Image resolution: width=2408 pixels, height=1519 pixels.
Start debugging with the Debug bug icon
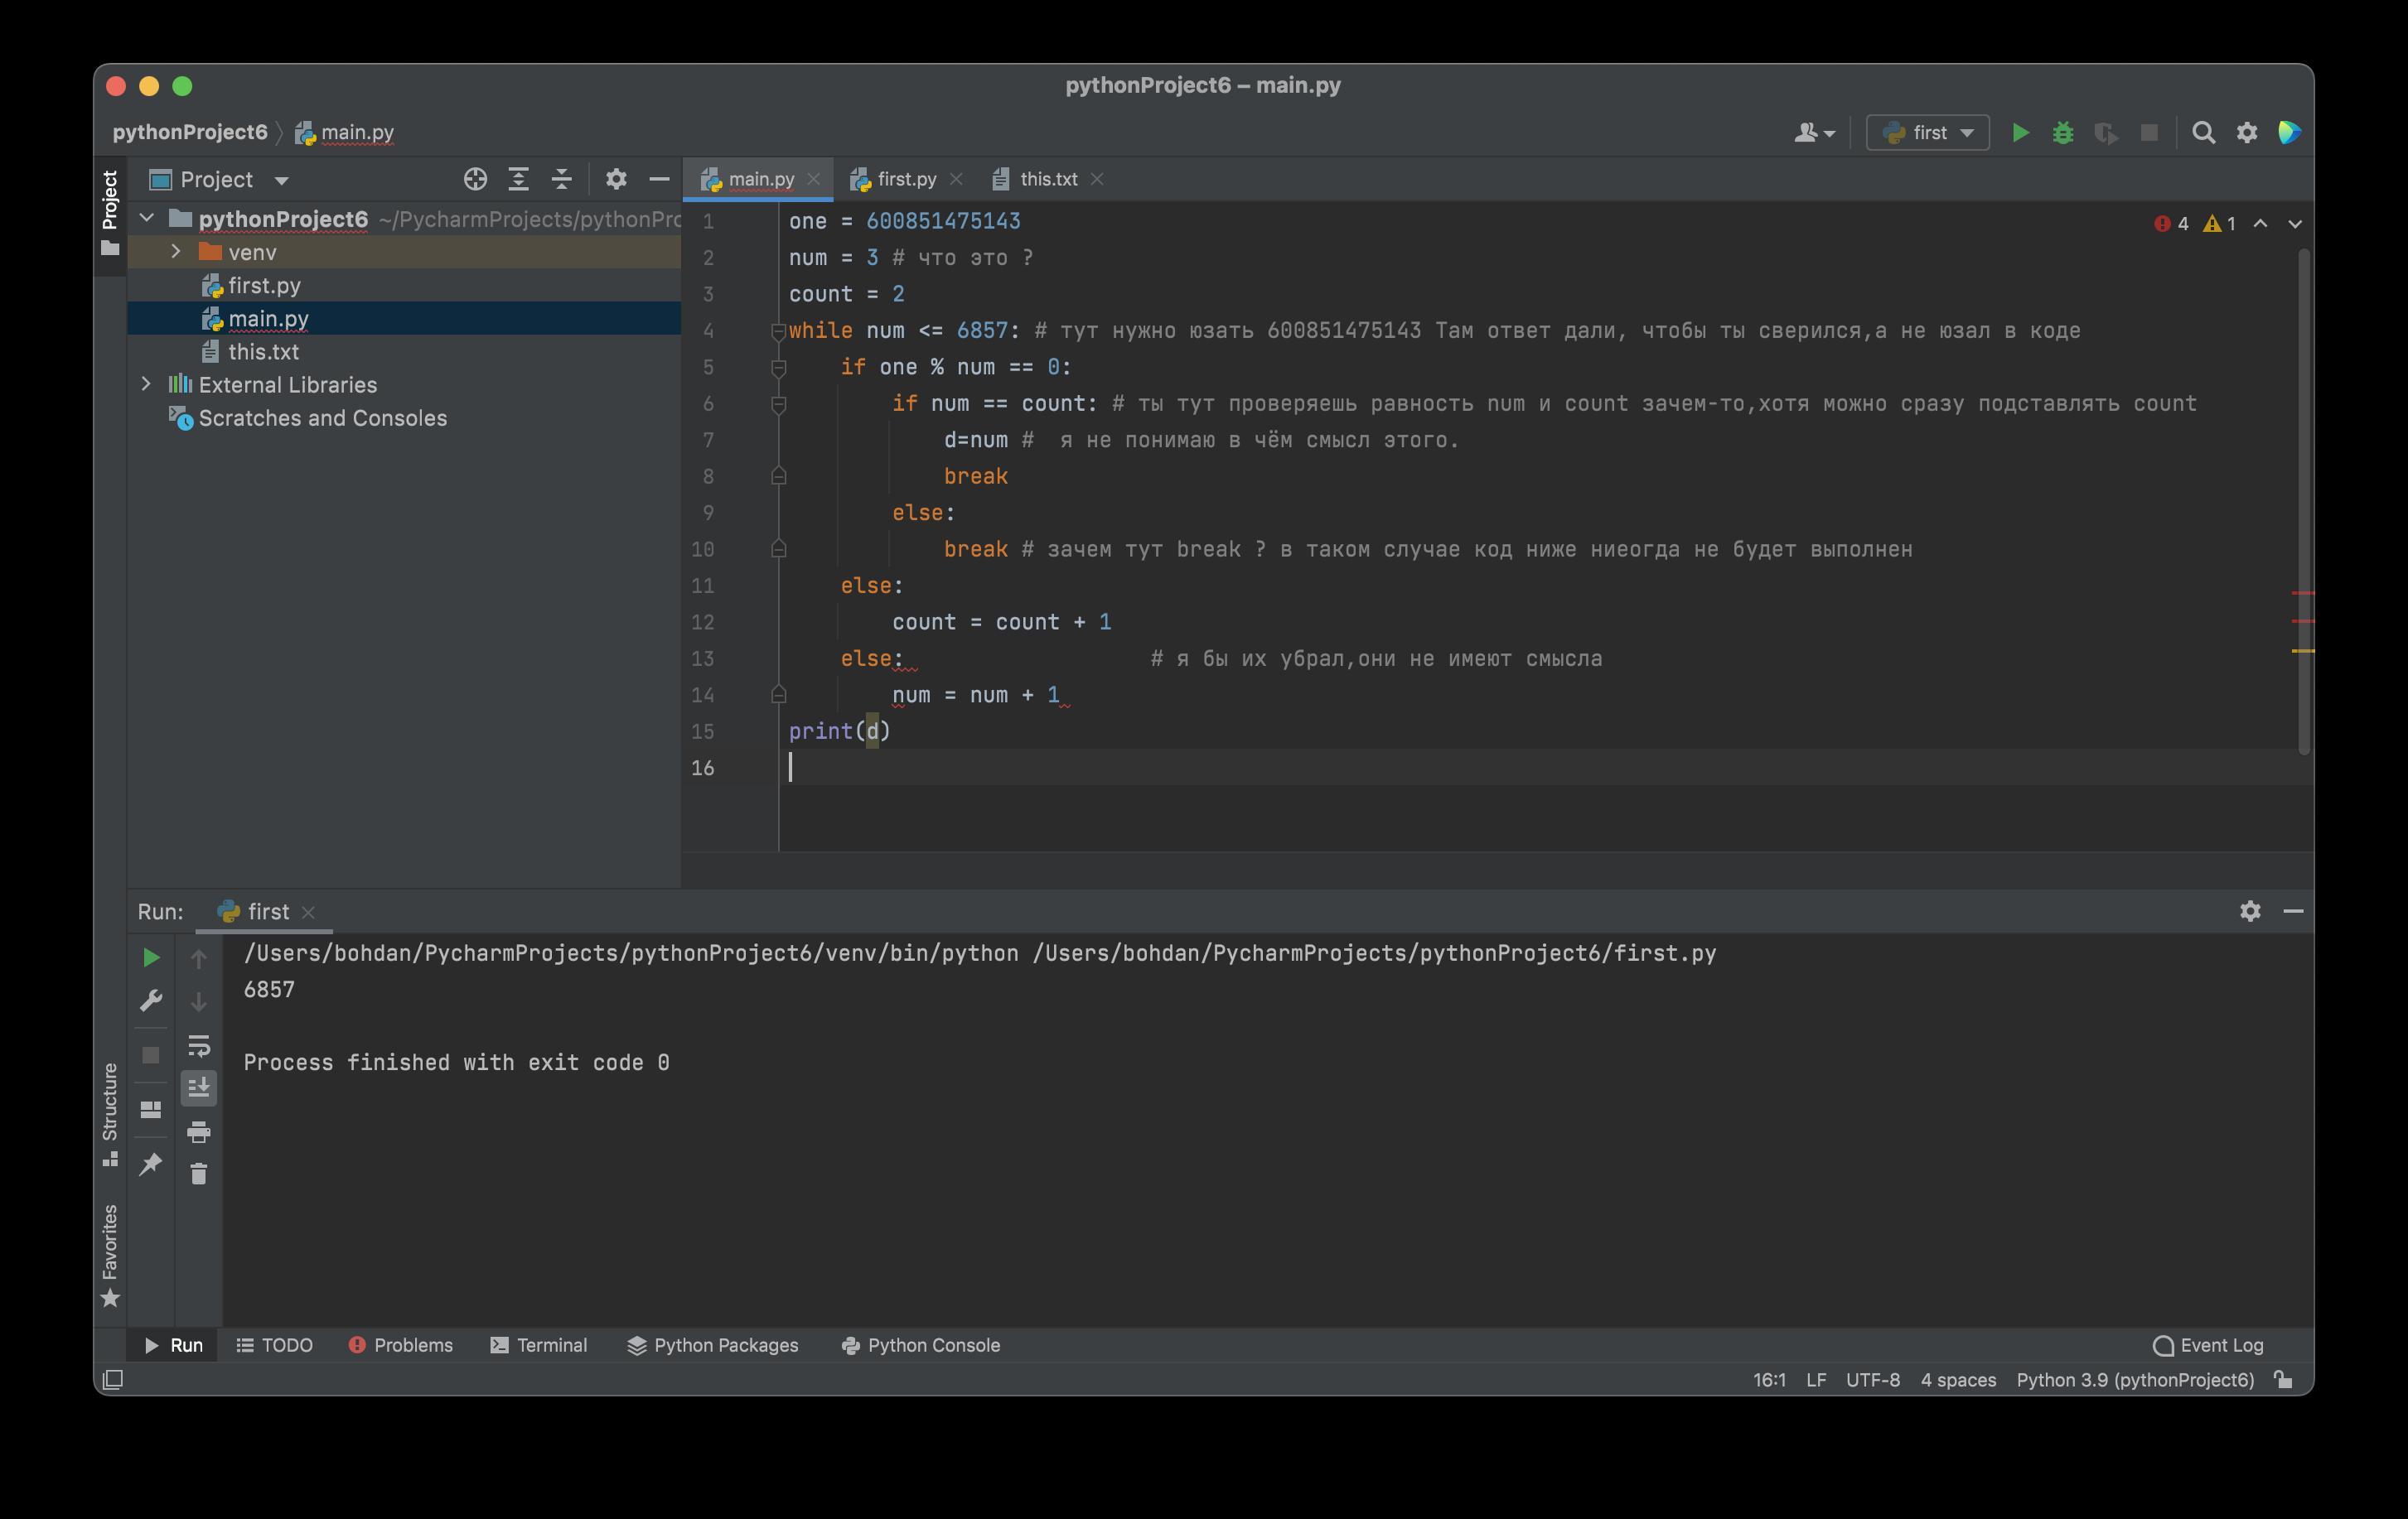coord(2062,133)
